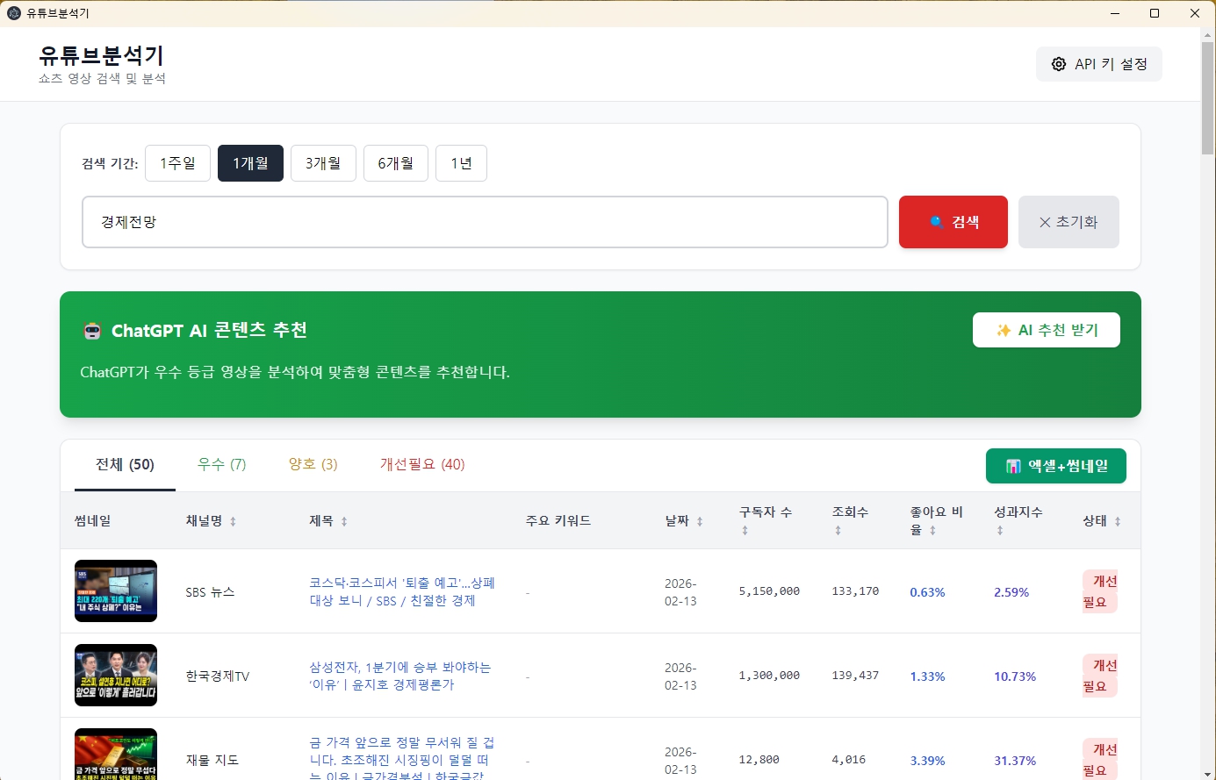This screenshot has height=780, width=1216.
Task: Sort by 성과지수 column arrows
Action: [999, 530]
